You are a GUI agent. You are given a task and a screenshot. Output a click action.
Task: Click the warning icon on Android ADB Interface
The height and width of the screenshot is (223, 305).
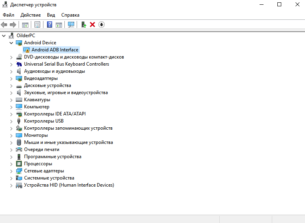coord(26,50)
